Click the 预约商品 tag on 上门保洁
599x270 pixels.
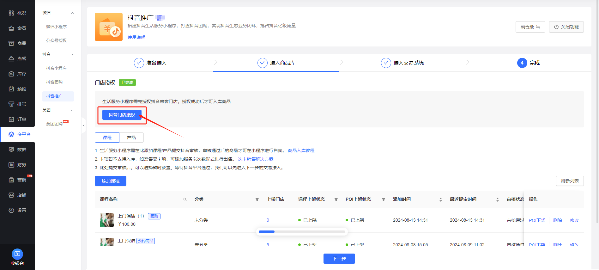tap(146, 241)
